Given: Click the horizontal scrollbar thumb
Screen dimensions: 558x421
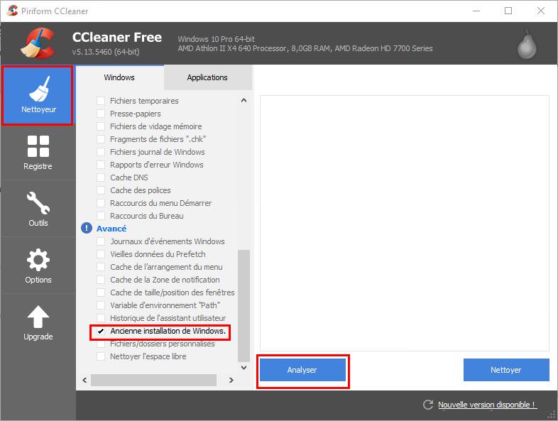Looking at the screenshot, I should point(154,380).
